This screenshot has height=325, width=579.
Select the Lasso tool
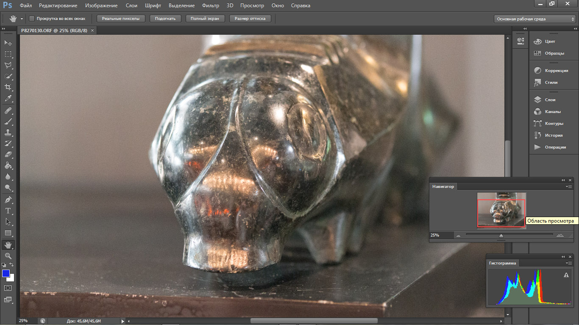[x=8, y=66]
